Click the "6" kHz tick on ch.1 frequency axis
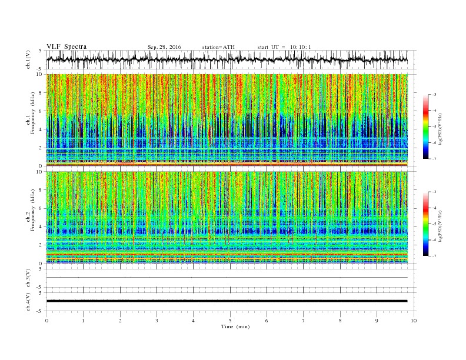The image size is (466, 360). tap(41, 111)
